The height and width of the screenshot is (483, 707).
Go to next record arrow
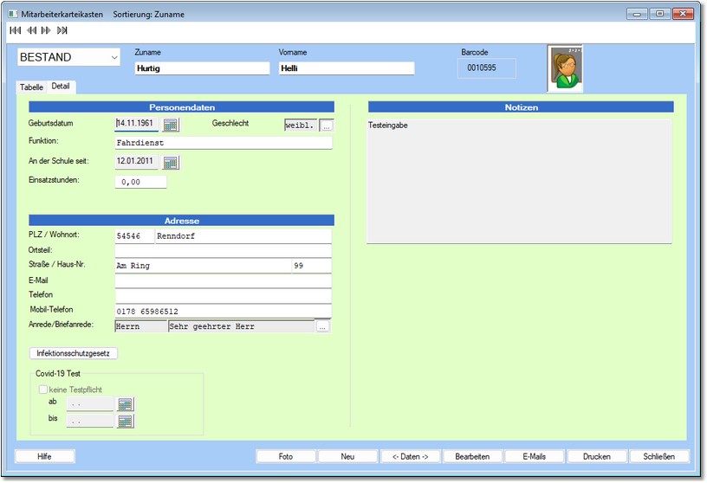click(x=46, y=30)
